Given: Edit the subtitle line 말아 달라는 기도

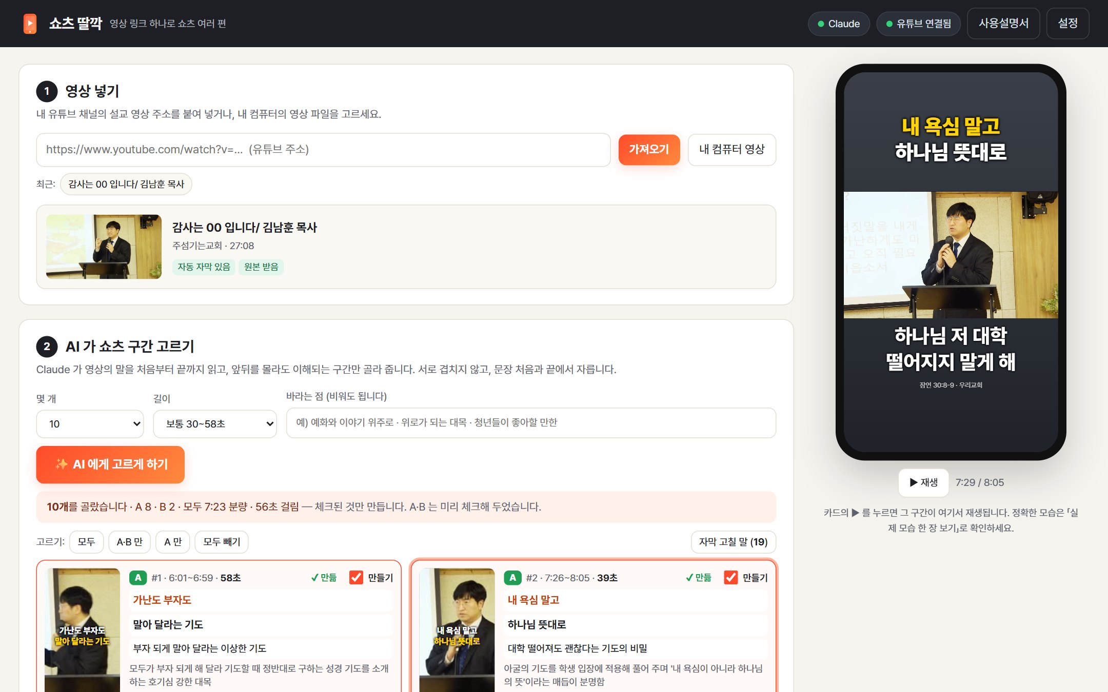Looking at the screenshot, I should pos(261,624).
